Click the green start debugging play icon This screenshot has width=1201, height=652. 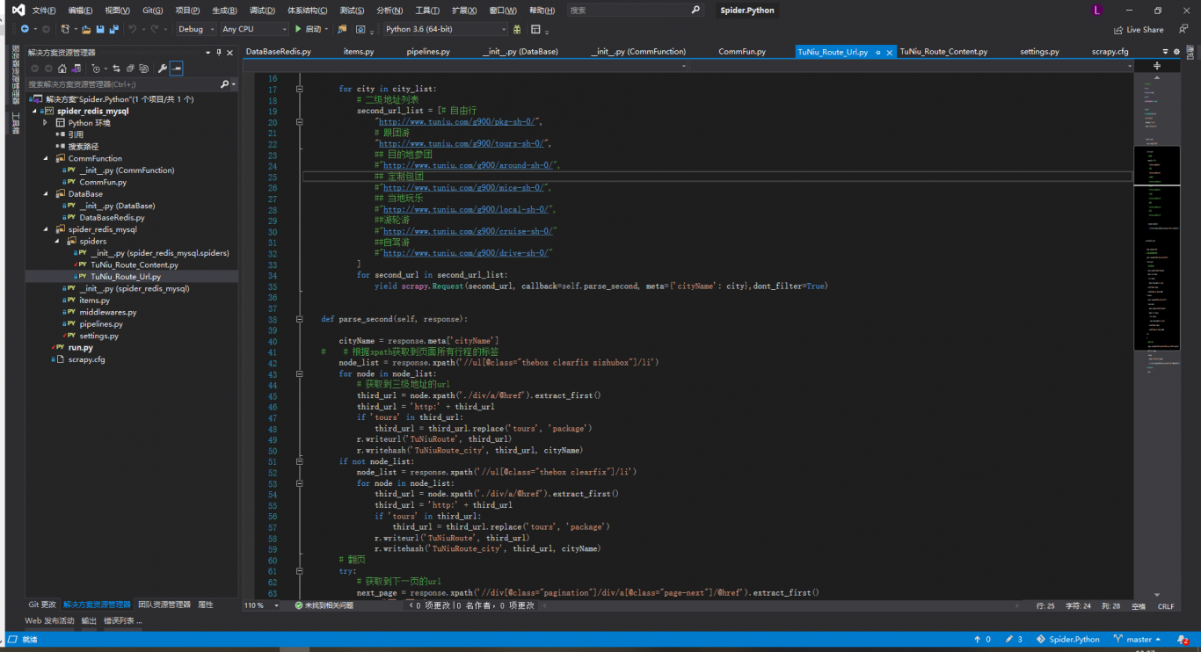click(x=298, y=29)
